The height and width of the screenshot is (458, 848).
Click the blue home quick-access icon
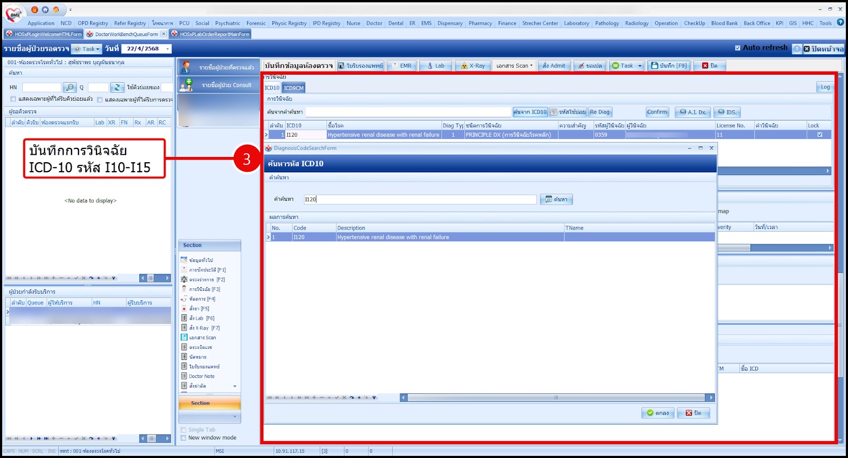click(x=45, y=10)
